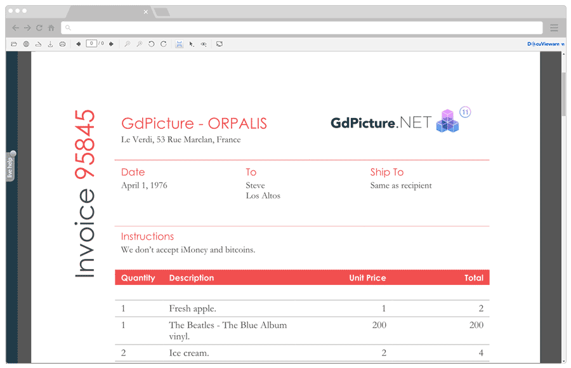Viewport: 571px width, 368px height.
Task: Click the Fresh apple row total '2'
Action: click(481, 308)
